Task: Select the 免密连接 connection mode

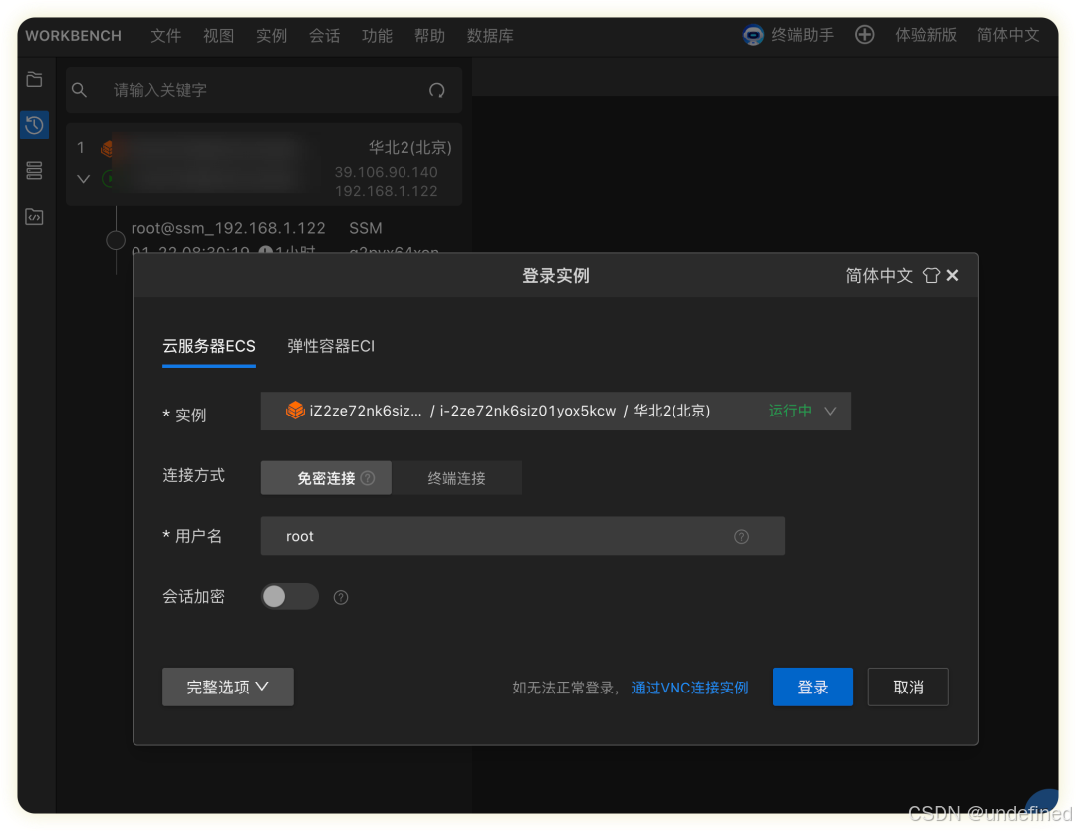Action: click(325, 477)
